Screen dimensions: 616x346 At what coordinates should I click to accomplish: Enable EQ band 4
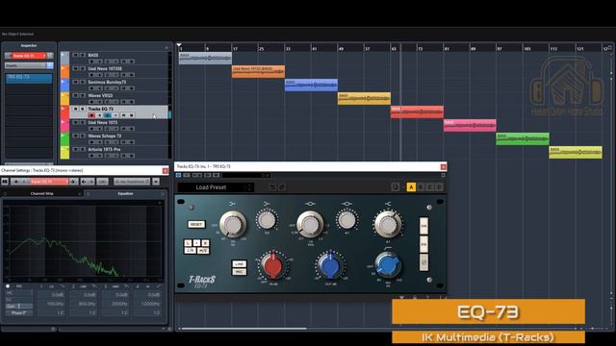pos(137,286)
